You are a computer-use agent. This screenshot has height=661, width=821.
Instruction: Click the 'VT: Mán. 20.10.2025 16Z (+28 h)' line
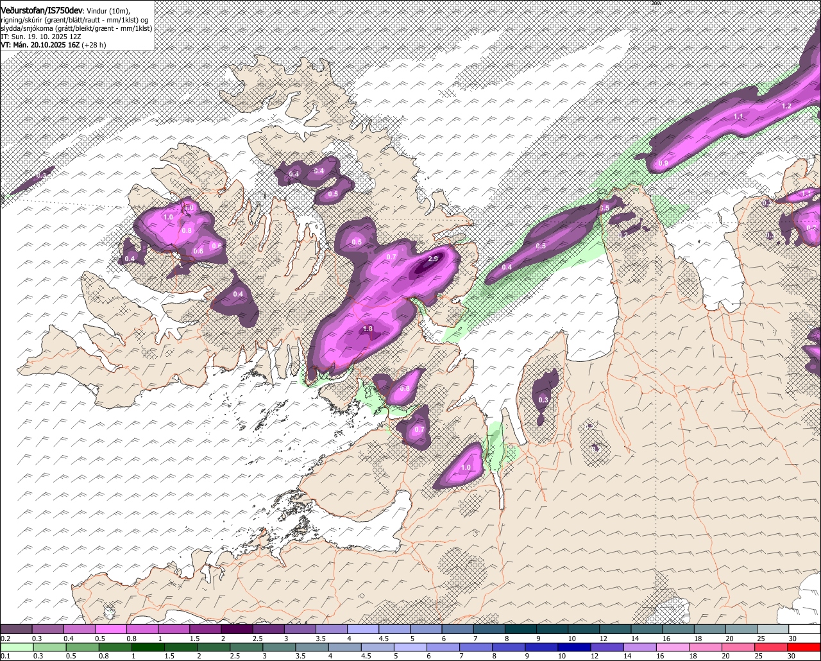(x=53, y=45)
